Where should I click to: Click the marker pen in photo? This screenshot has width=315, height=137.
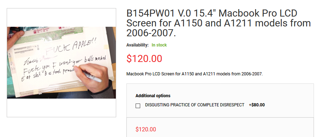tap(92, 76)
